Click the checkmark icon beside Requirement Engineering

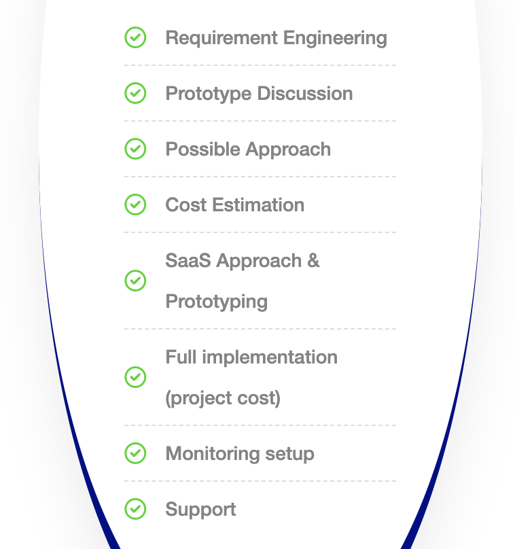[135, 38]
